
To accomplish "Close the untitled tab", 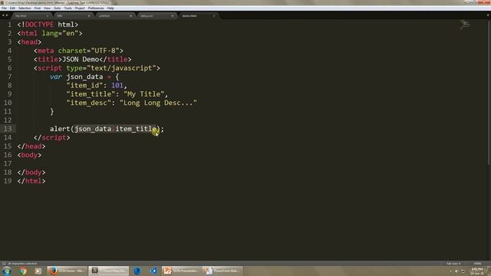I will tap(130, 15).
